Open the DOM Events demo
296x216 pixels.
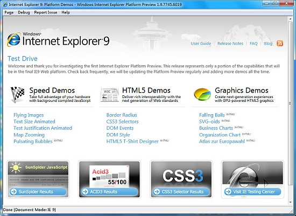click(120, 128)
